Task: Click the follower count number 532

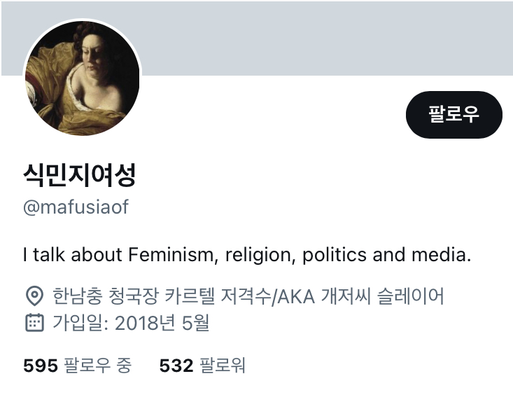Action: click(176, 366)
